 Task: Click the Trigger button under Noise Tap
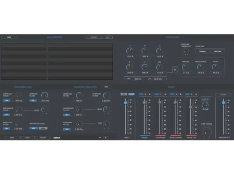pyautogui.click(x=202, y=51)
